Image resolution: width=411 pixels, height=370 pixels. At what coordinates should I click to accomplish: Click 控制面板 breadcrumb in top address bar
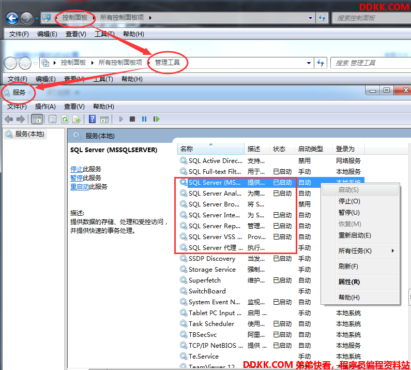coord(74,18)
